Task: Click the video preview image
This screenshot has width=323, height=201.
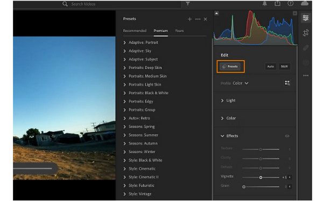Action: coord(64,108)
